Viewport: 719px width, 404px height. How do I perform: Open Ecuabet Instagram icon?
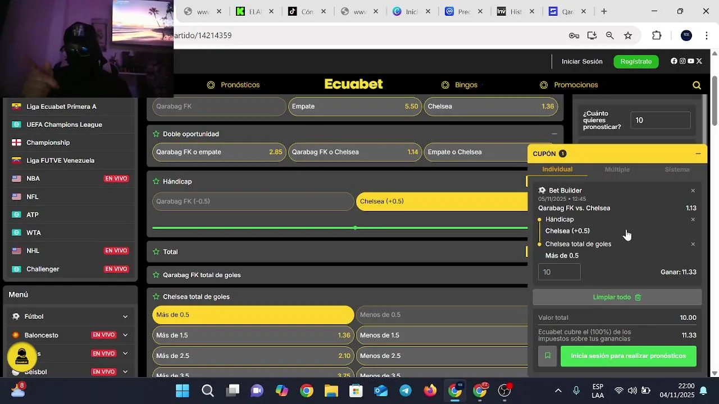tap(682, 61)
